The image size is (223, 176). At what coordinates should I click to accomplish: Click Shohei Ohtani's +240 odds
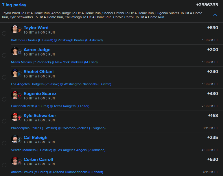coord(213,71)
